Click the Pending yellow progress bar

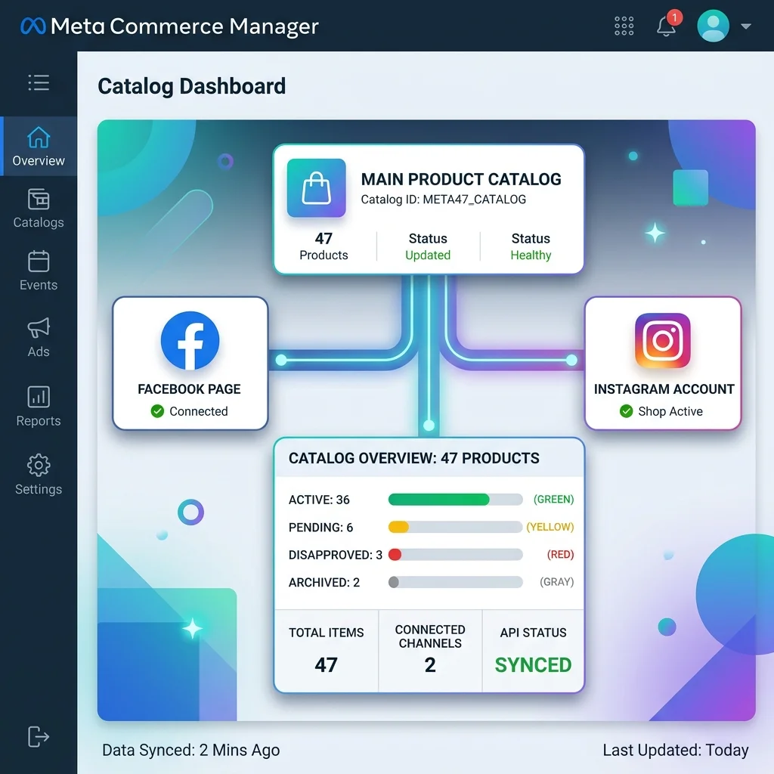pyautogui.click(x=456, y=527)
